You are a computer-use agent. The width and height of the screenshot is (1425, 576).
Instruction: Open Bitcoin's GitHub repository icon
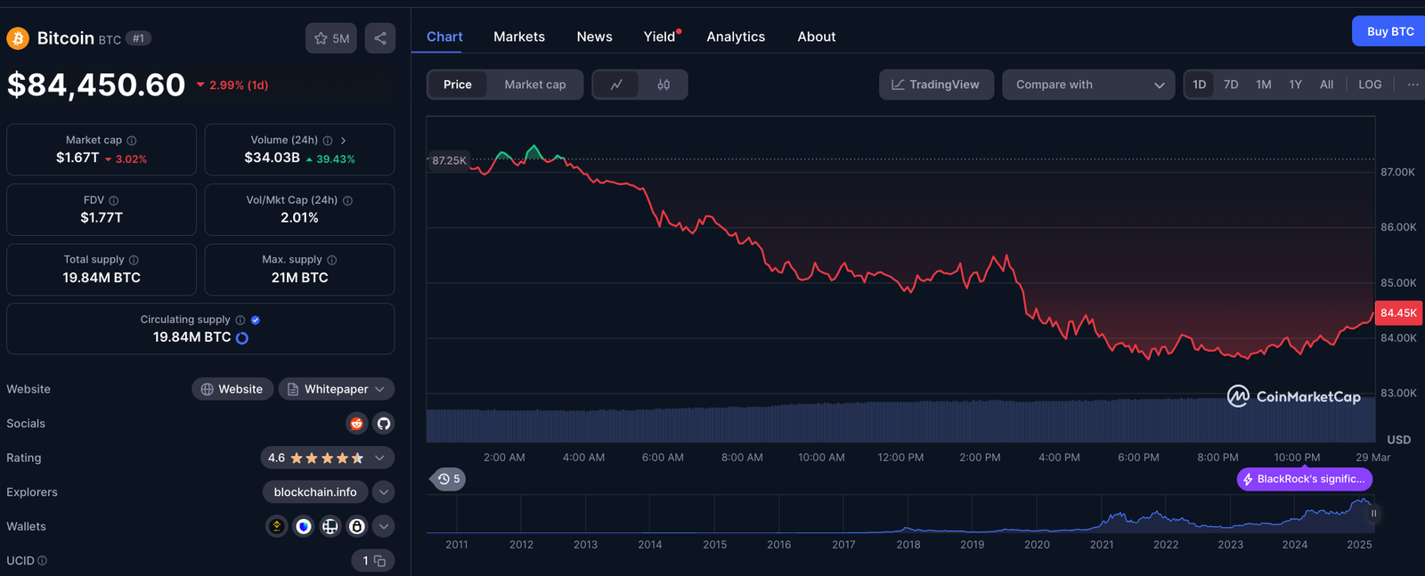(384, 424)
